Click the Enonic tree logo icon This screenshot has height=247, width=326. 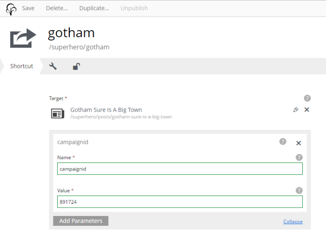point(11,8)
